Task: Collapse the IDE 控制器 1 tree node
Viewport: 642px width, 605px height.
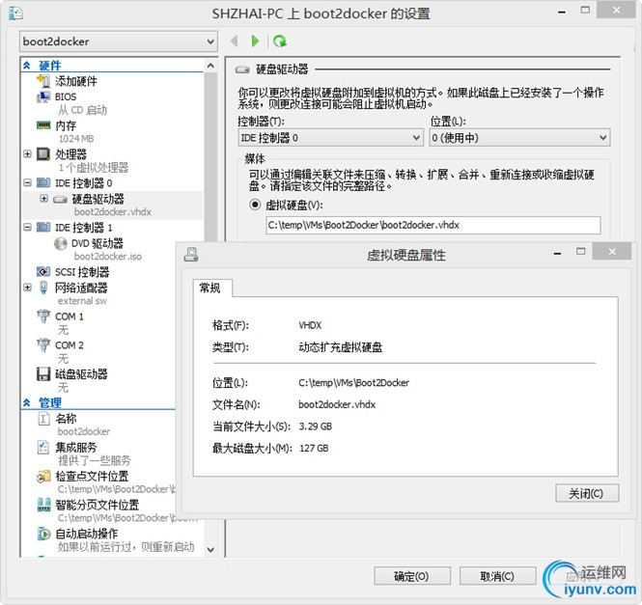Action: (x=27, y=227)
